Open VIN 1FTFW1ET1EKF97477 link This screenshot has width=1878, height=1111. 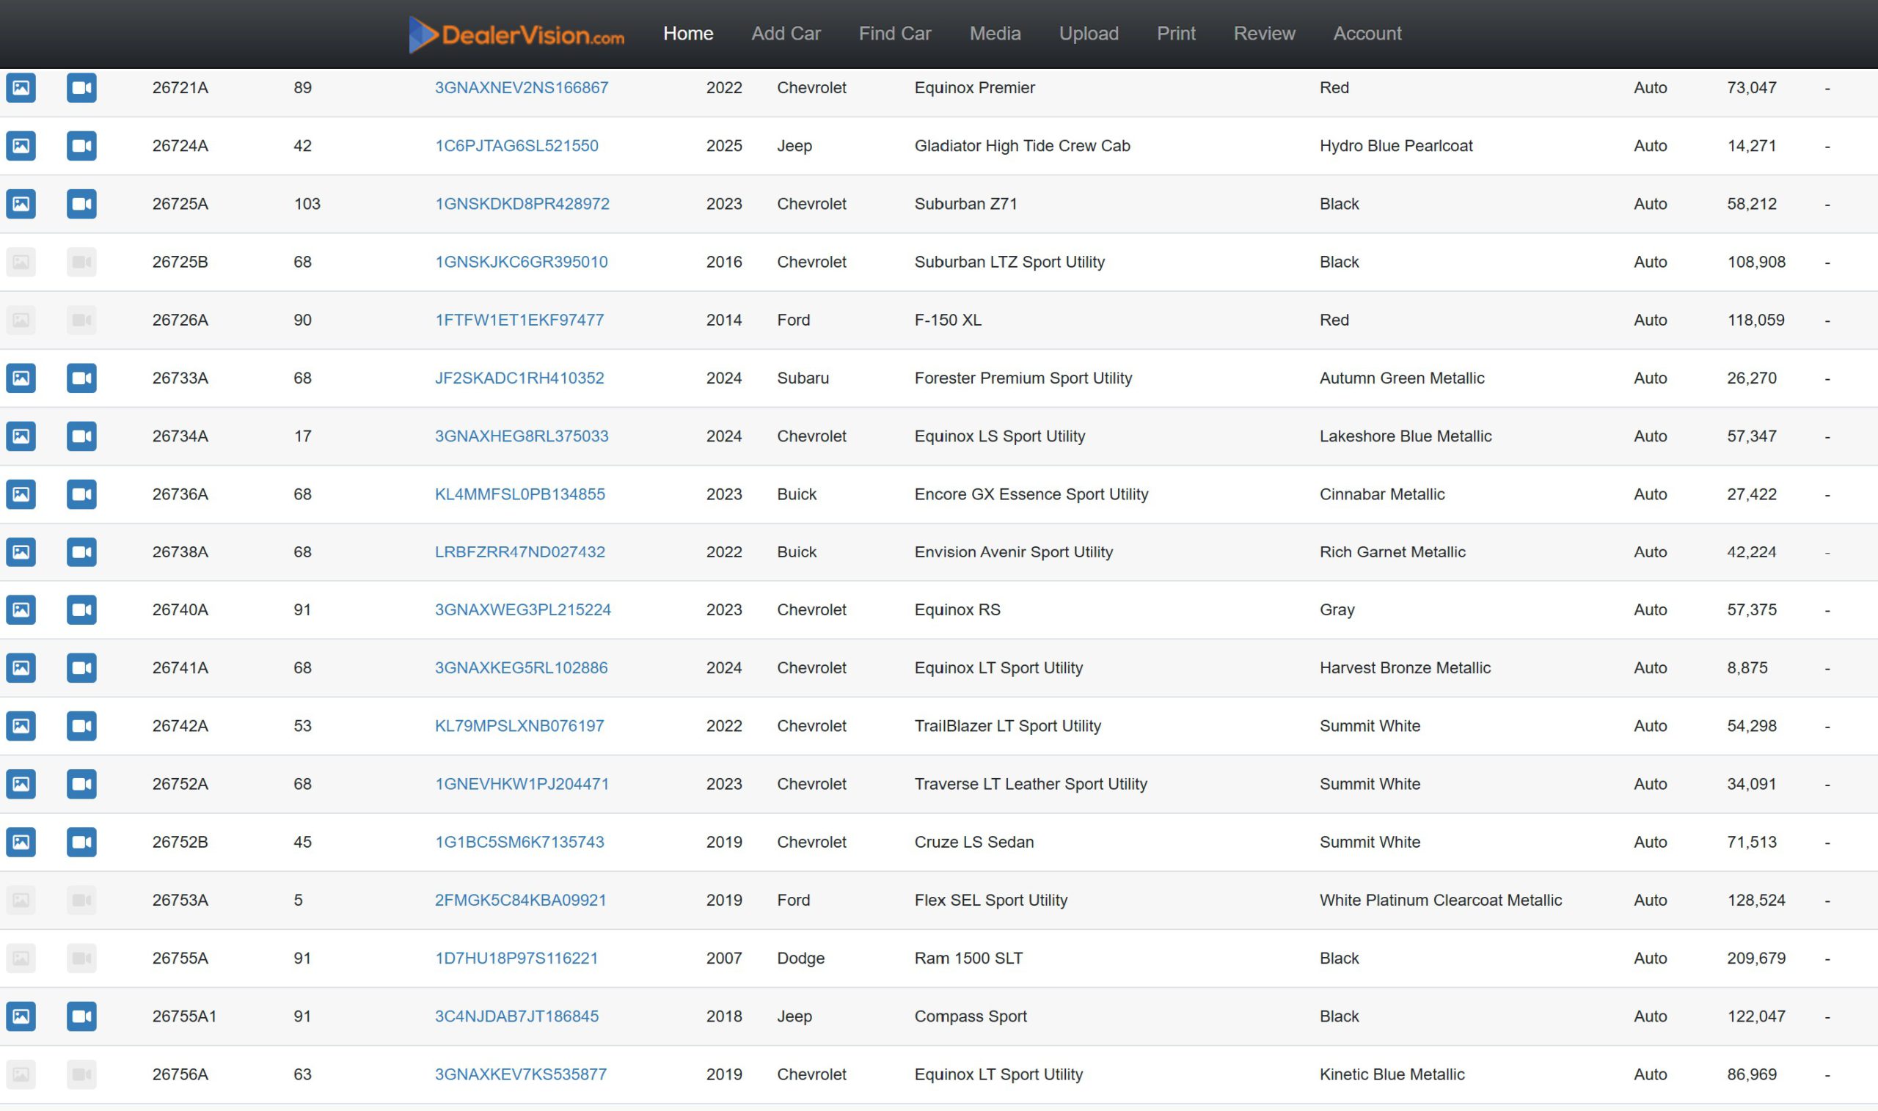519,320
